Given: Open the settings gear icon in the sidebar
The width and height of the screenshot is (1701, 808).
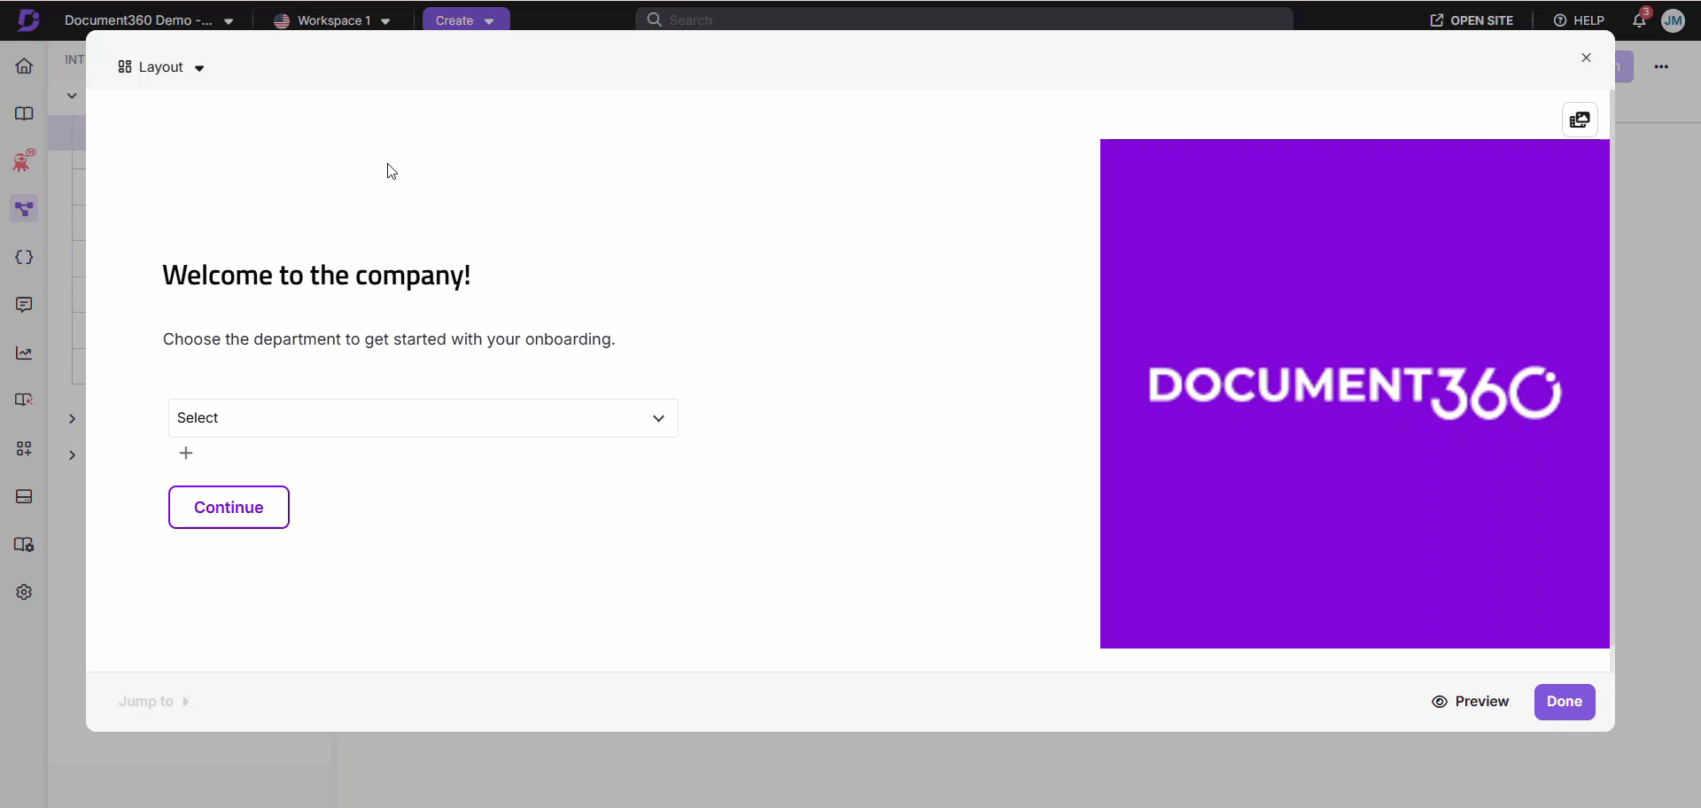Looking at the screenshot, I should (24, 592).
